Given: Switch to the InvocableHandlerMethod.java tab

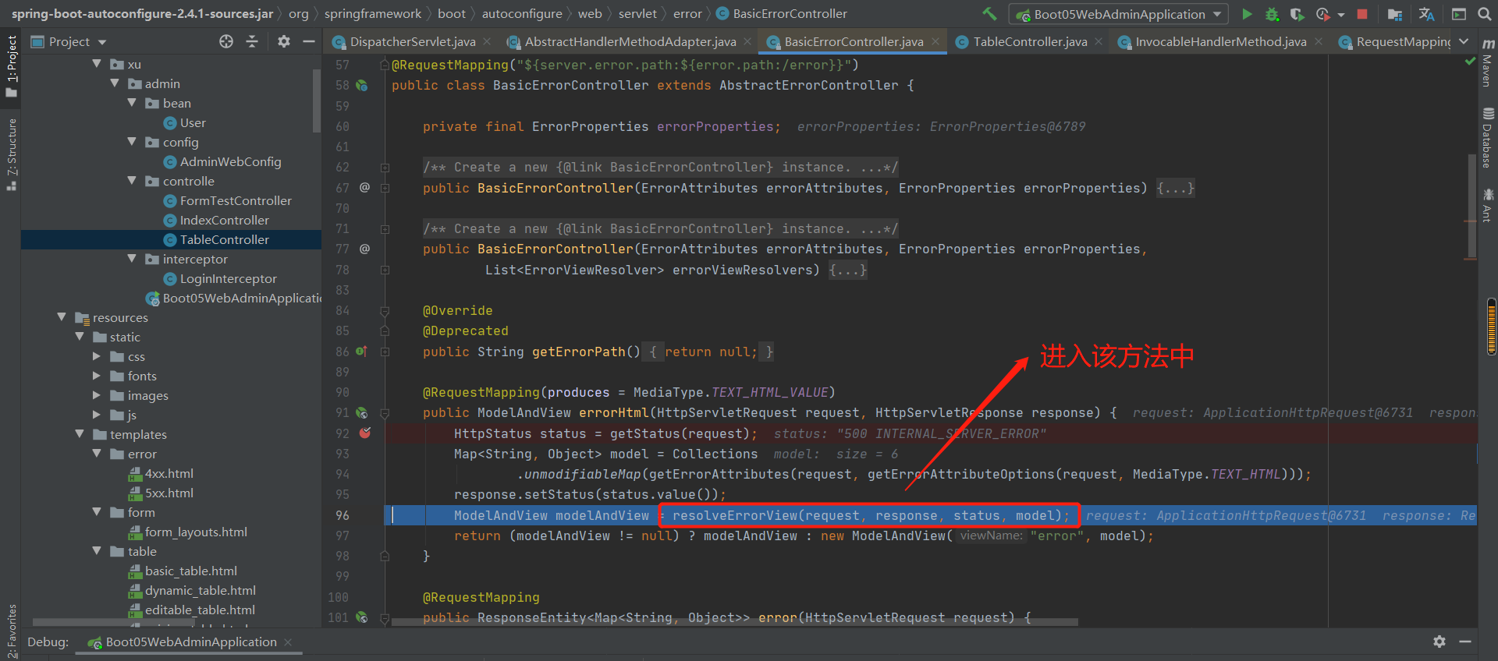Looking at the screenshot, I should pyautogui.click(x=1220, y=41).
